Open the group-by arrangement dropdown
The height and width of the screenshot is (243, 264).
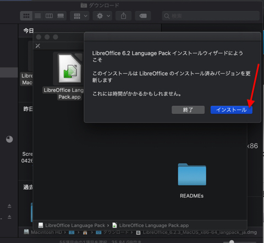point(80,16)
